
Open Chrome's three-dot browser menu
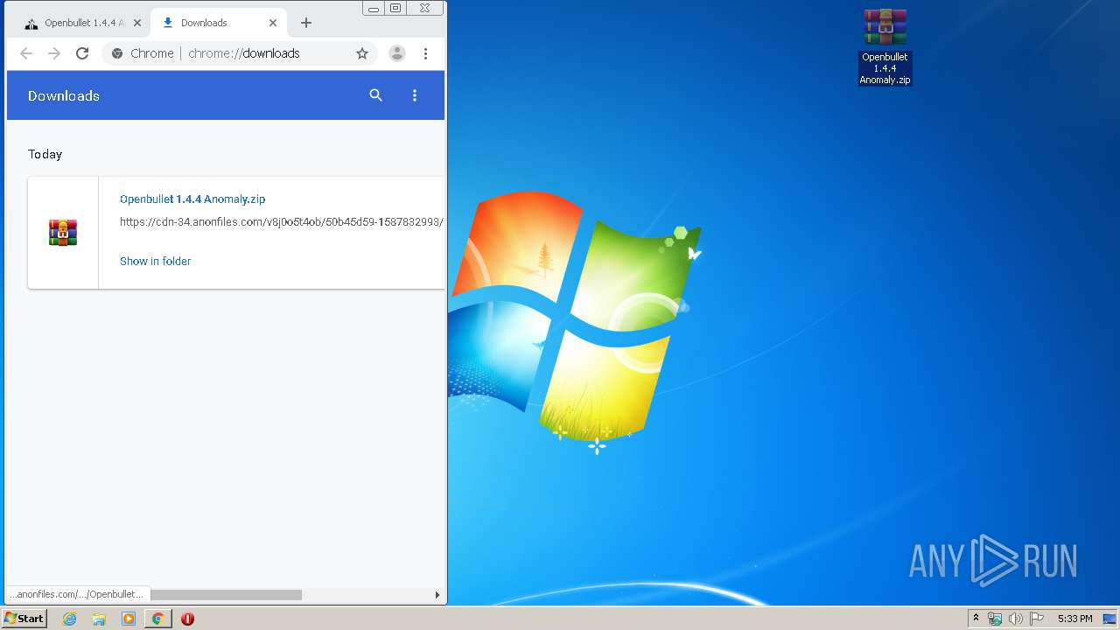click(x=425, y=53)
